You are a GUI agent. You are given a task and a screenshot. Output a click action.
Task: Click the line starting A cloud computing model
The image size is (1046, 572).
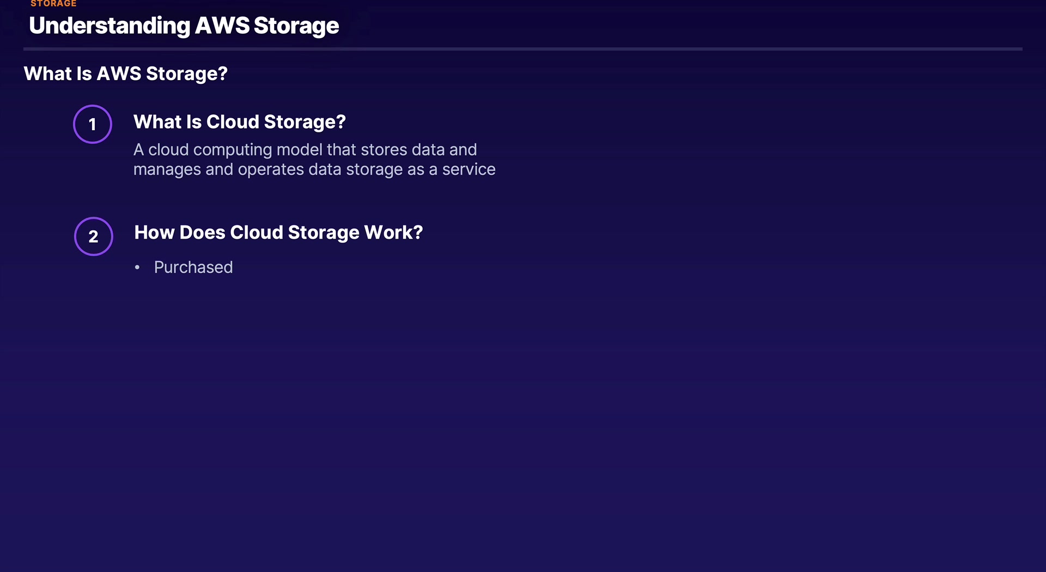point(305,150)
